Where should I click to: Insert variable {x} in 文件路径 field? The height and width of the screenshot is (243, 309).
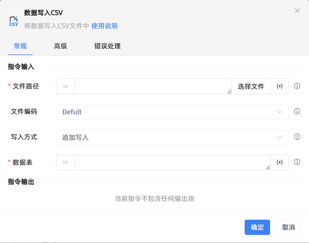[x=279, y=86]
